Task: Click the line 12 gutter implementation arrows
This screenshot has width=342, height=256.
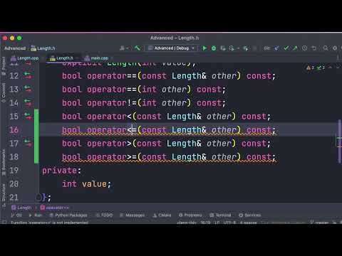Action: (x=28, y=75)
